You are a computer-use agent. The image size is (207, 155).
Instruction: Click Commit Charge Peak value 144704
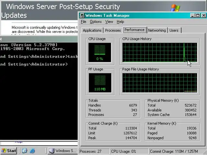pyautogui.click(x=131, y=138)
